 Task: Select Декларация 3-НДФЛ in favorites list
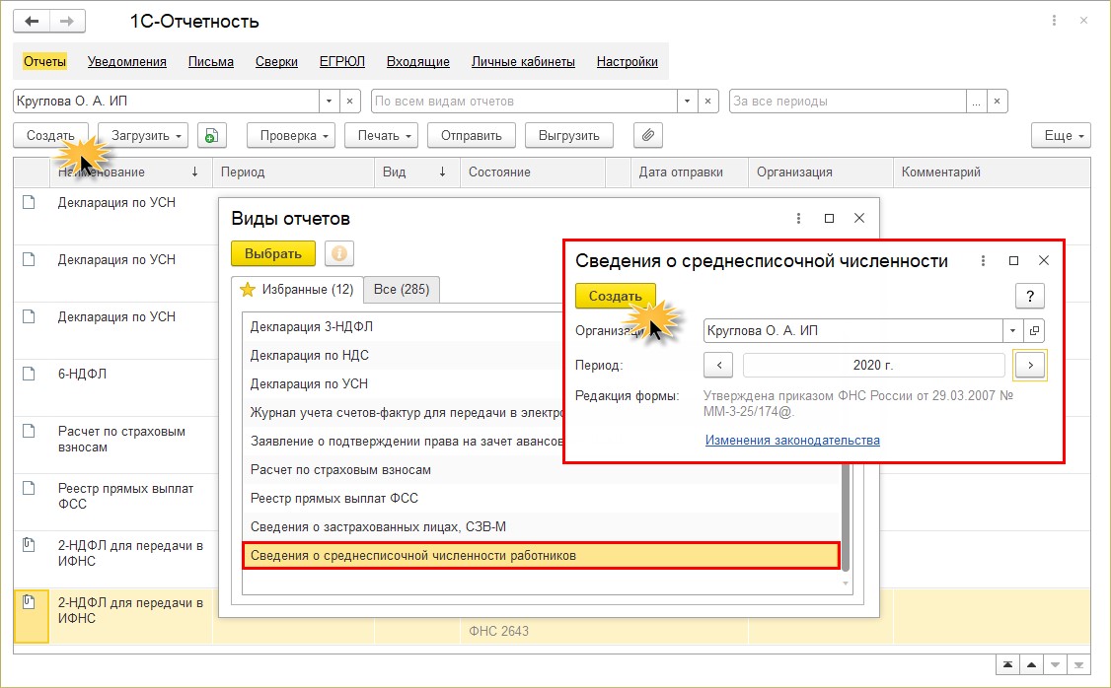(x=311, y=326)
